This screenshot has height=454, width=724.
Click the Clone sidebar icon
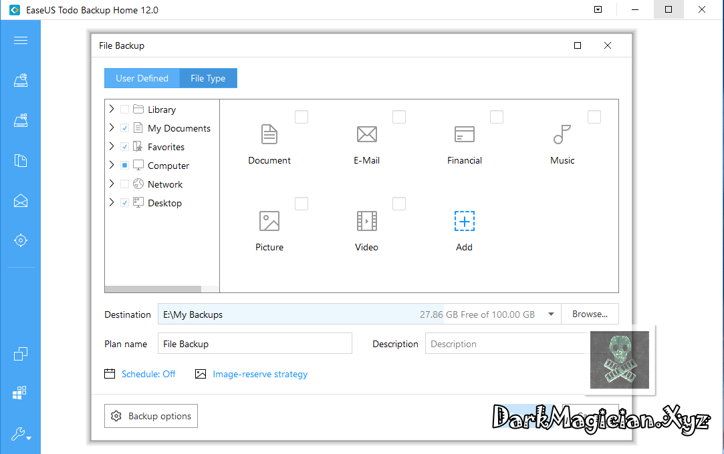coord(20,354)
